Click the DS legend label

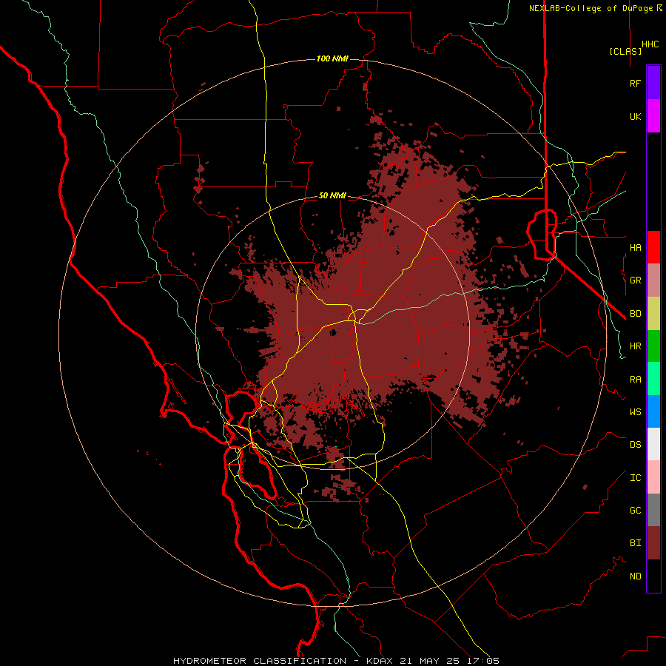(635, 445)
